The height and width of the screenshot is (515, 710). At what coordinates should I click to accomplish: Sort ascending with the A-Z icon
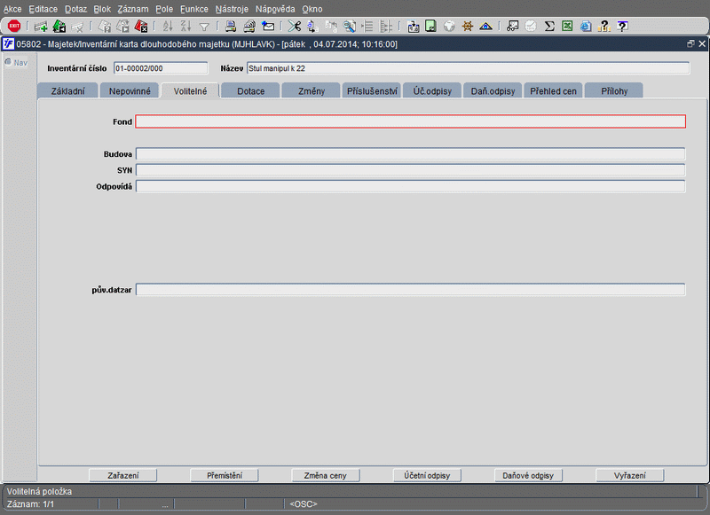pos(168,27)
